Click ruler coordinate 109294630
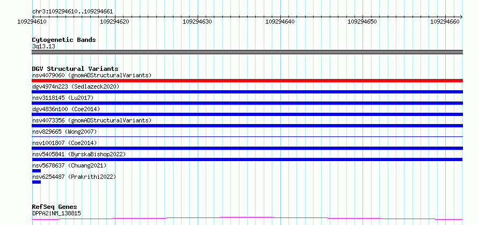 197,21
